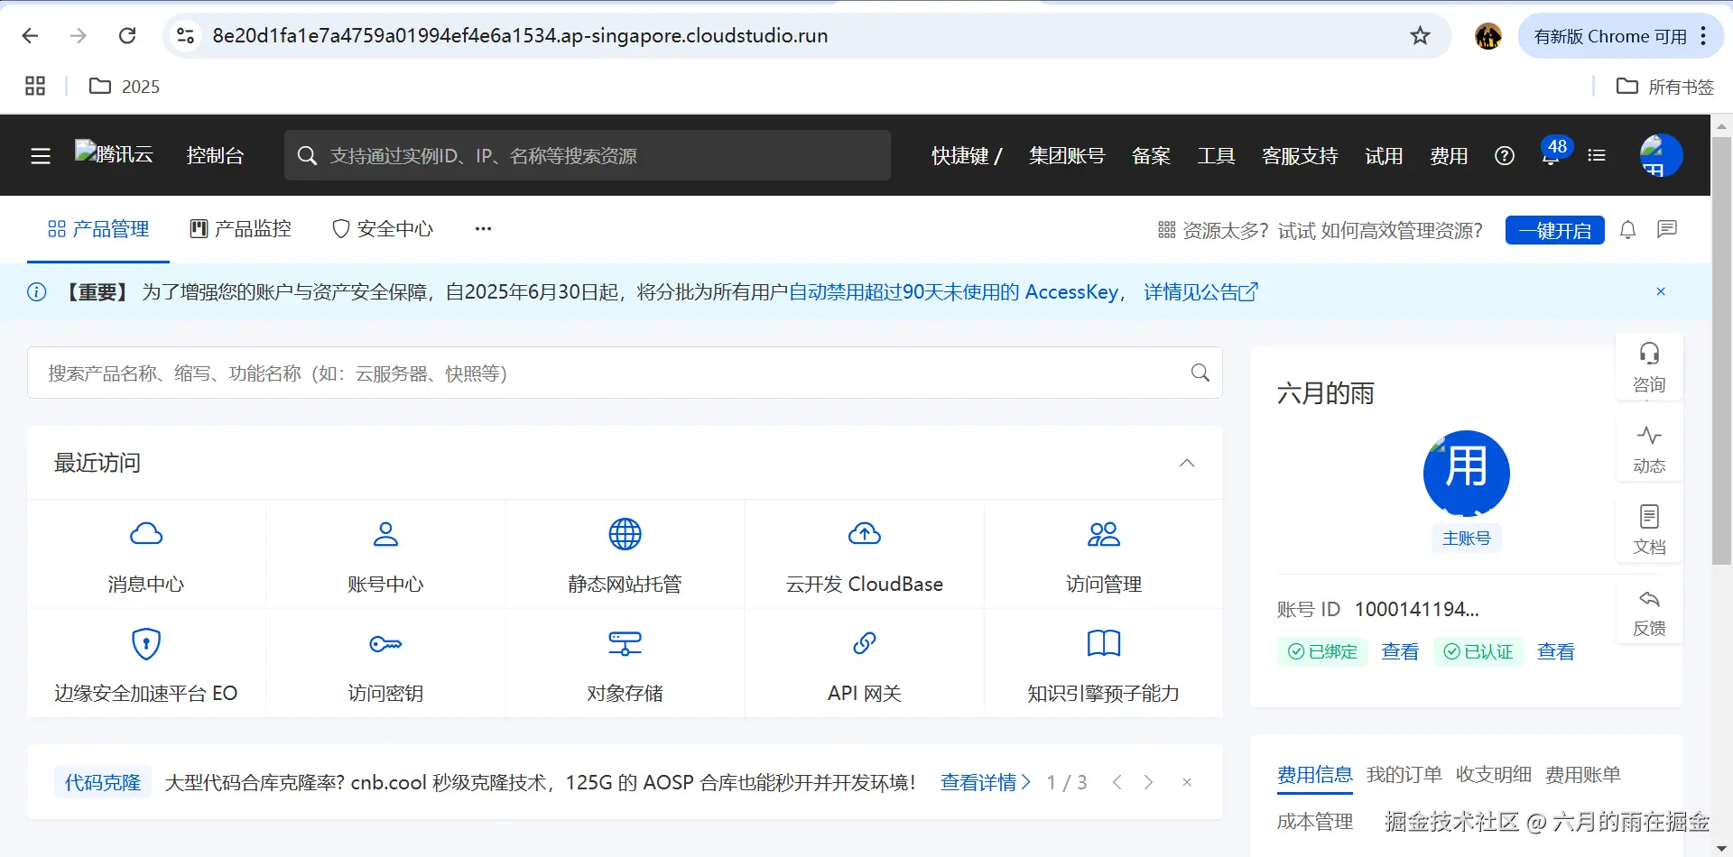Screen dimensions: 1733x857
Task: Open 对象存储 storage icon
Action: (625, 643)
